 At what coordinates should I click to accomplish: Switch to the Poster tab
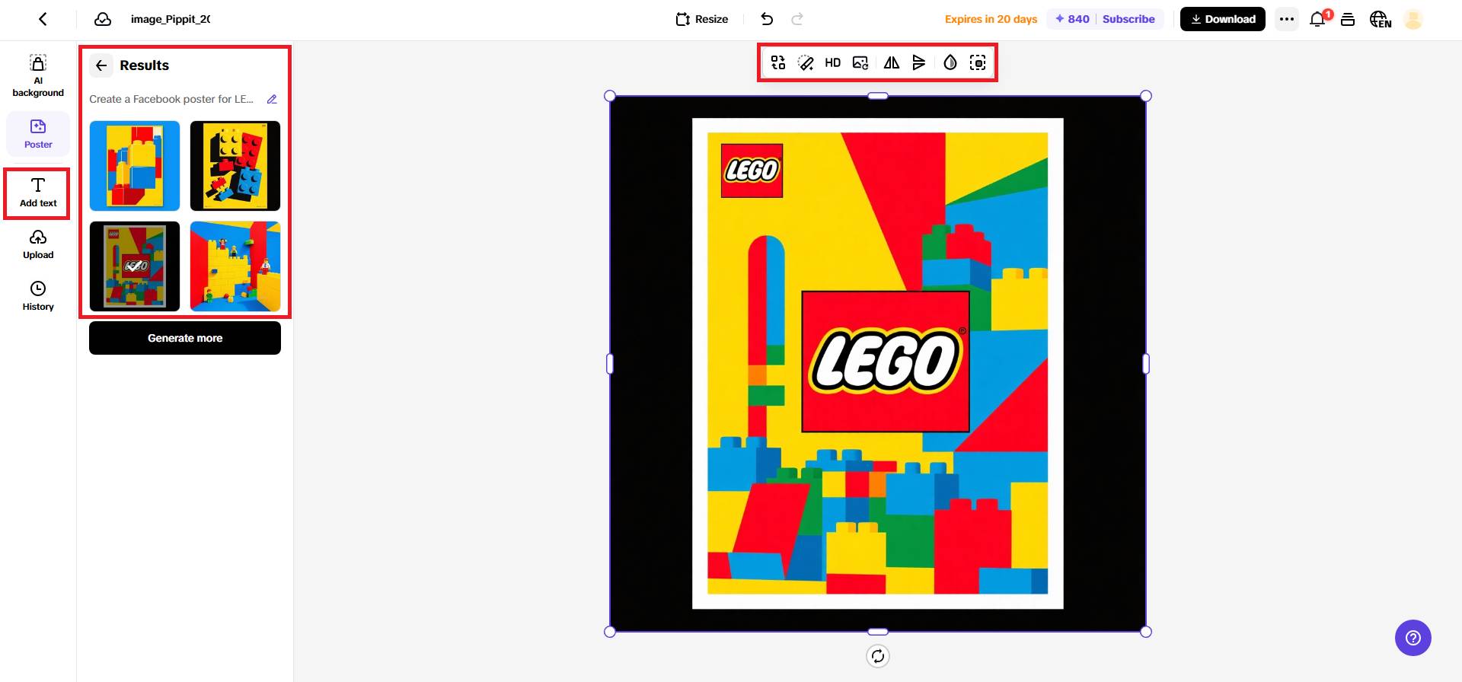(38, 133)
